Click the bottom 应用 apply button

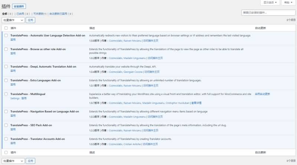[30, 161]
